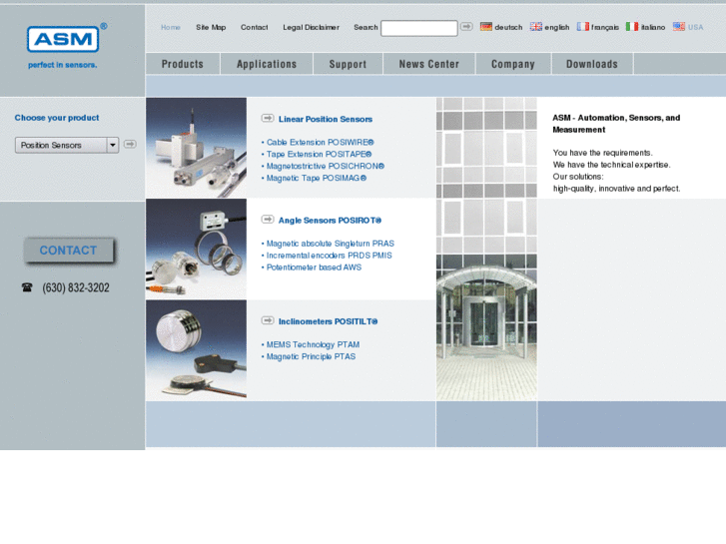Click the search submit arrow icon

466,27
